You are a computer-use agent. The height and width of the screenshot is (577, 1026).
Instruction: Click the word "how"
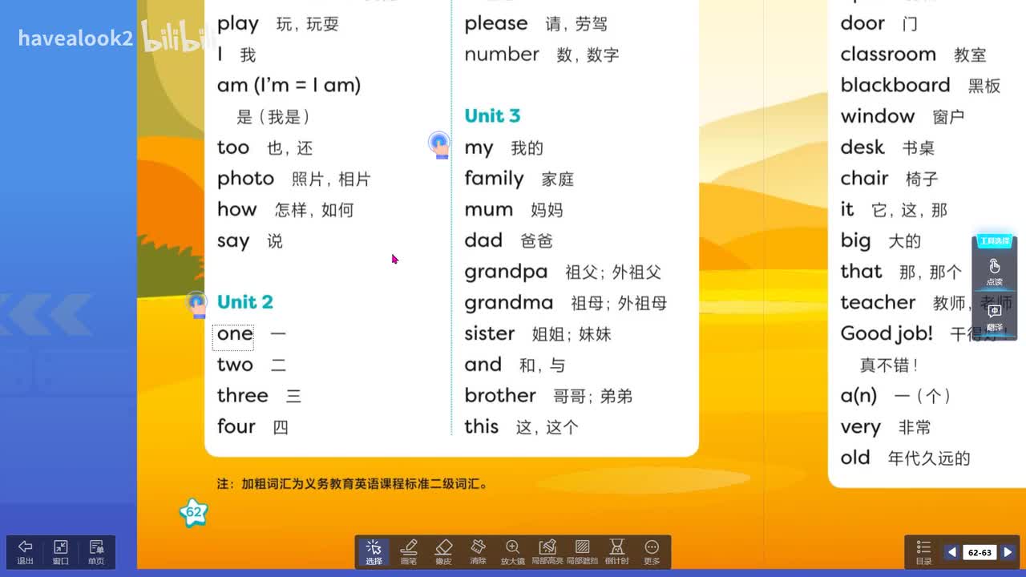coord(237,209)
